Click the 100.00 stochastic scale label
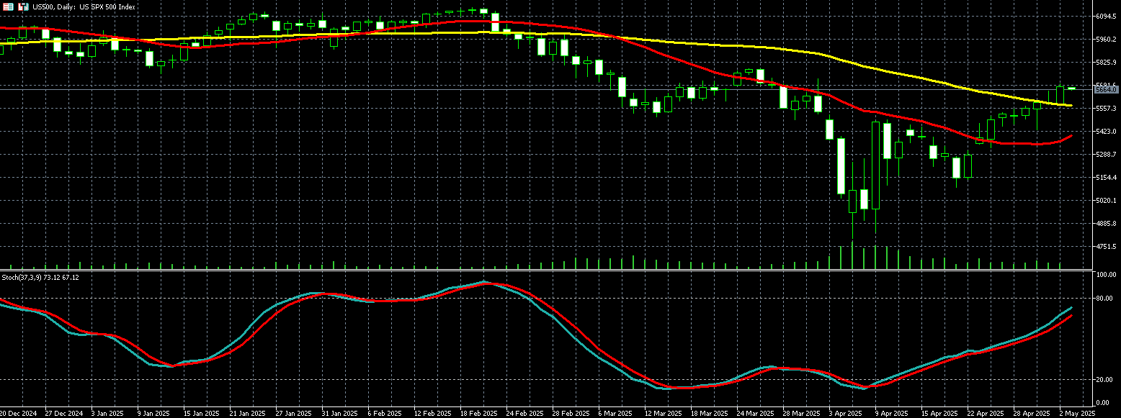1121x418 pixels. click(1106, 275)
